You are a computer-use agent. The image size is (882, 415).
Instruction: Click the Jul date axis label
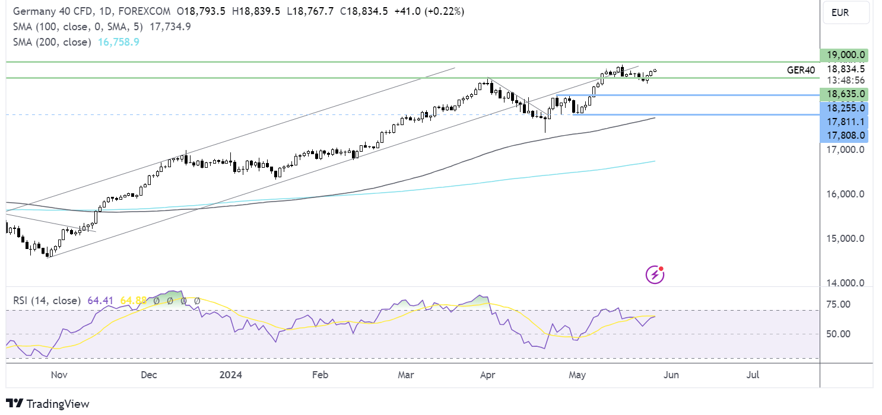pyautogui.click(x=753, y=375)
